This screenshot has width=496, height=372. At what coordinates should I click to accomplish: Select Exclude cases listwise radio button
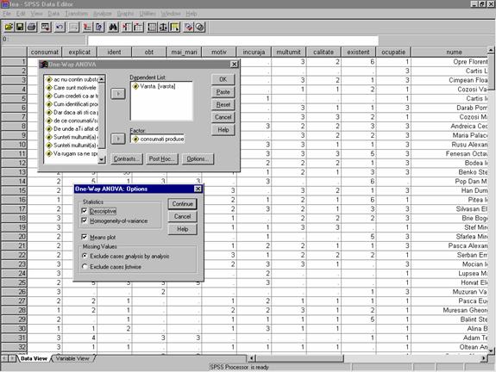point(85,267)
